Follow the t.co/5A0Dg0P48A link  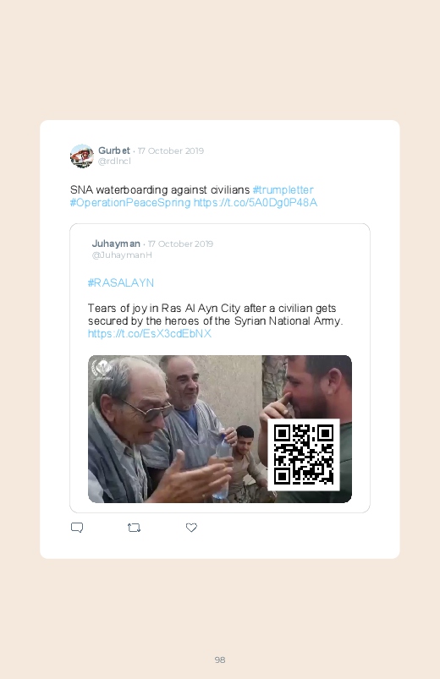pos(256,203)
